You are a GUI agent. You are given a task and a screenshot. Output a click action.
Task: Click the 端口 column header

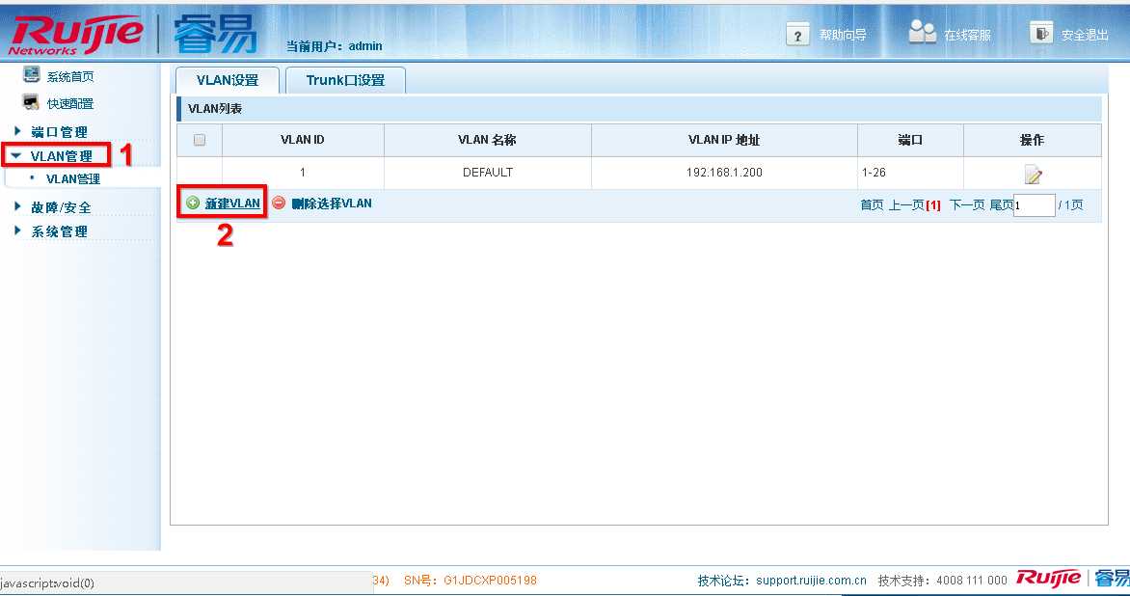coord(910,140)
